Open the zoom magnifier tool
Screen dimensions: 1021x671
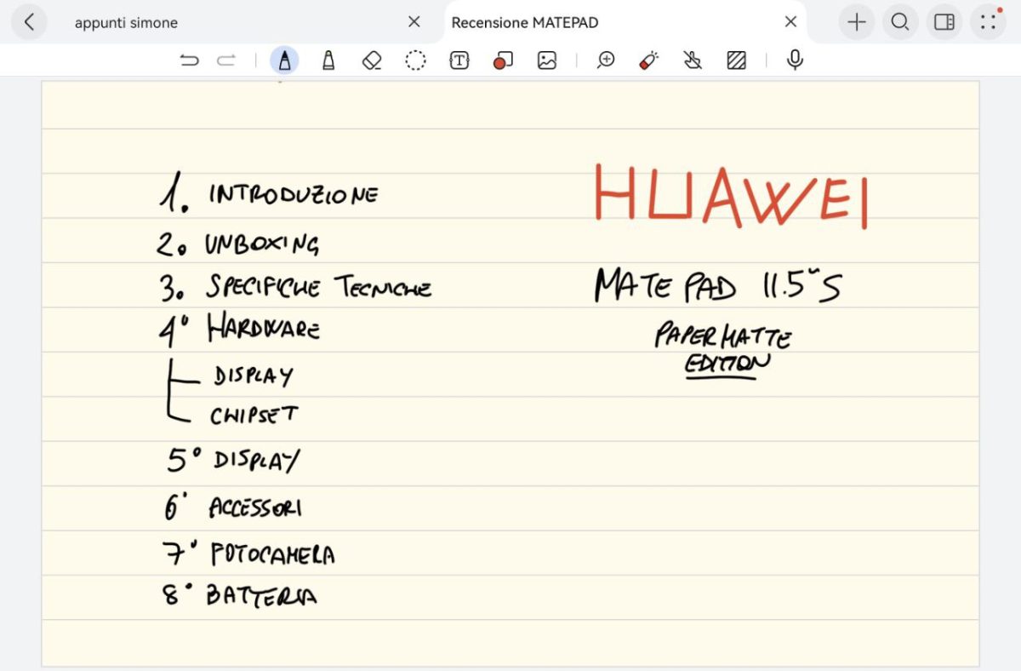click(606, 60)
